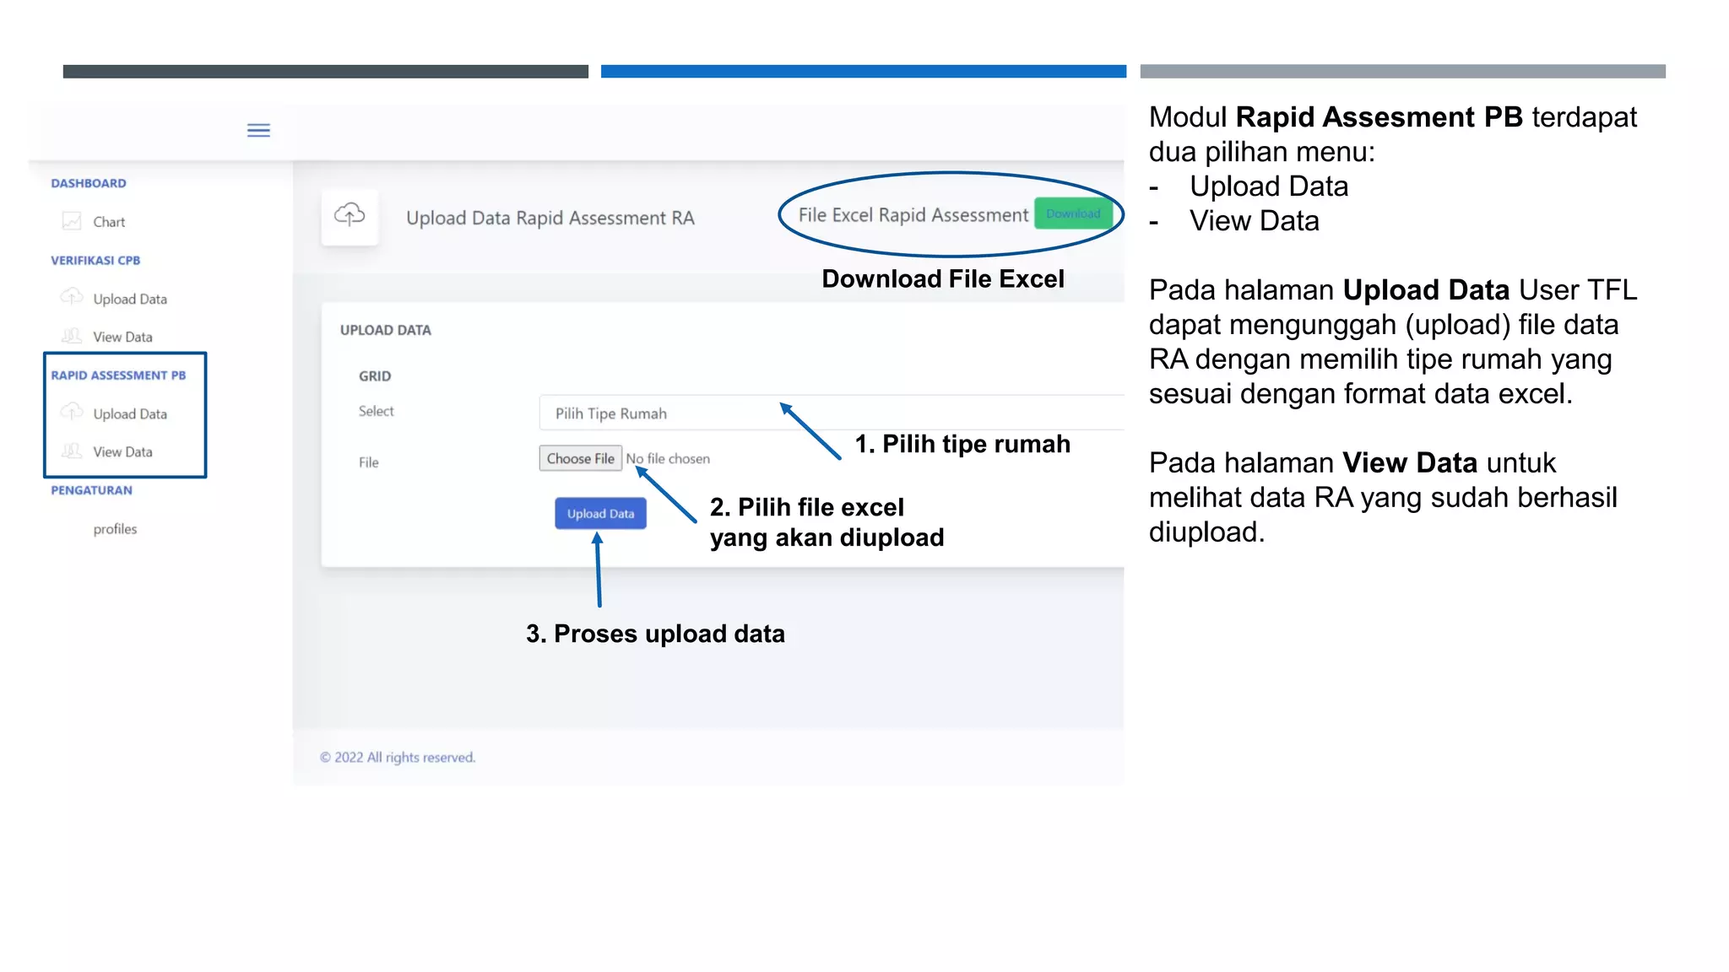Click the large cloud upload icon in the header card

(350, 216)
